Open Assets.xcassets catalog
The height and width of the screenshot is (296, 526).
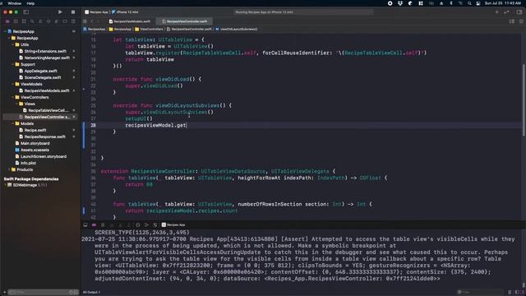coord(32,150)
